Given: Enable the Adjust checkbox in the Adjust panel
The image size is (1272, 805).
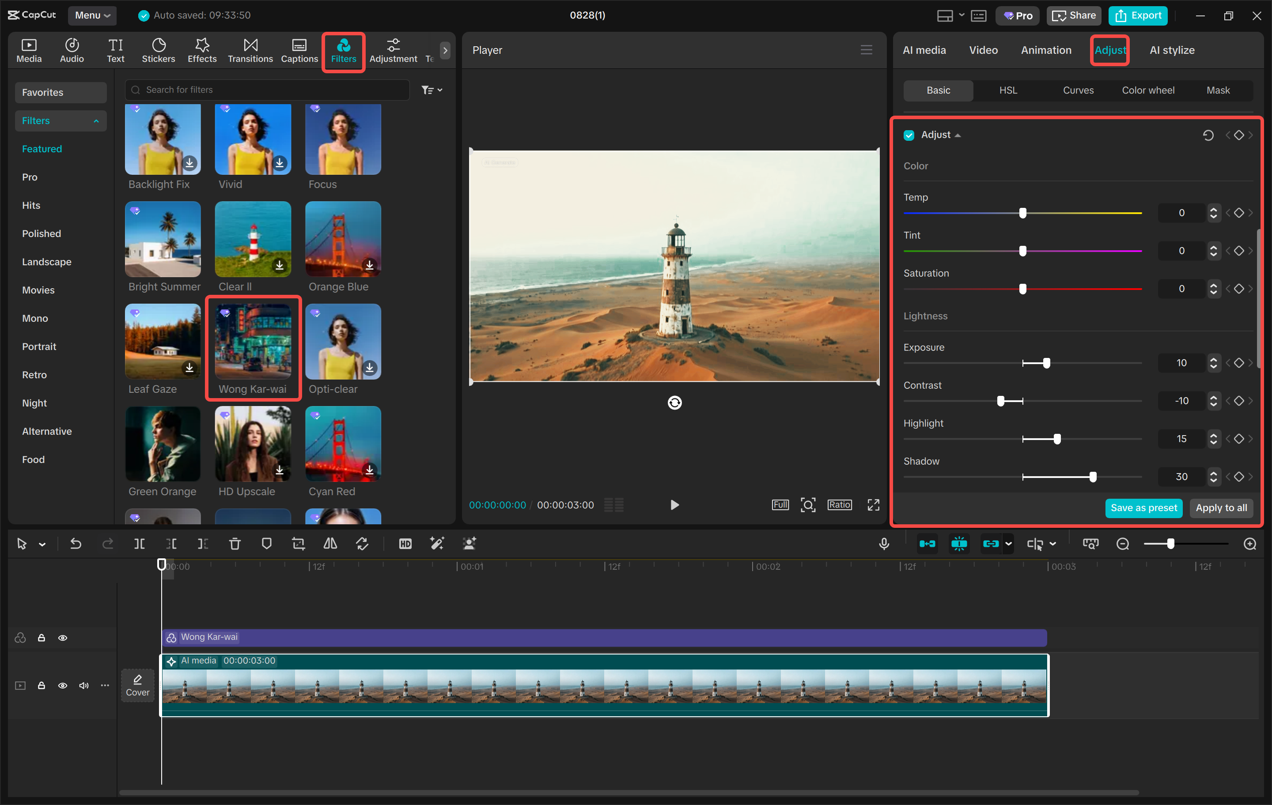Looking at the screenshot, I should (x=909, y=135).
